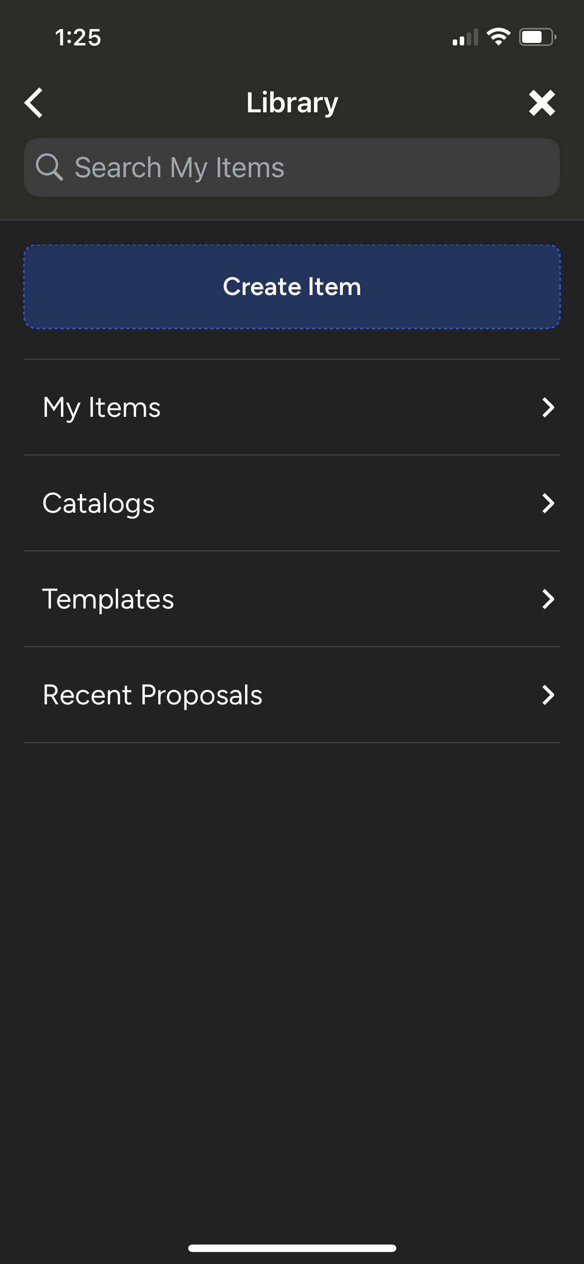Viewport: 584px width, 1264px height.
Task: Open Recent Proposals
Action: 292,695
